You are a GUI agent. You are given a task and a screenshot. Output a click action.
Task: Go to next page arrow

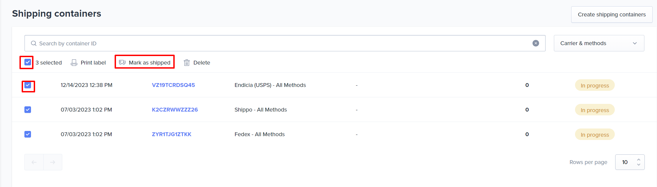pyautogui.click(x=53, y=162)
